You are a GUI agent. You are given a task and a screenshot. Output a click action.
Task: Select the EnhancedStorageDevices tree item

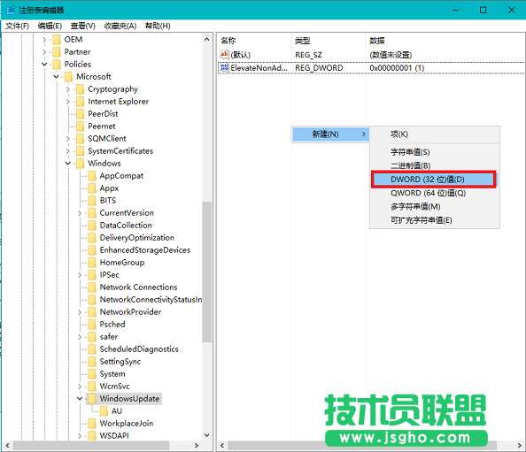click(x=145, y=250)
